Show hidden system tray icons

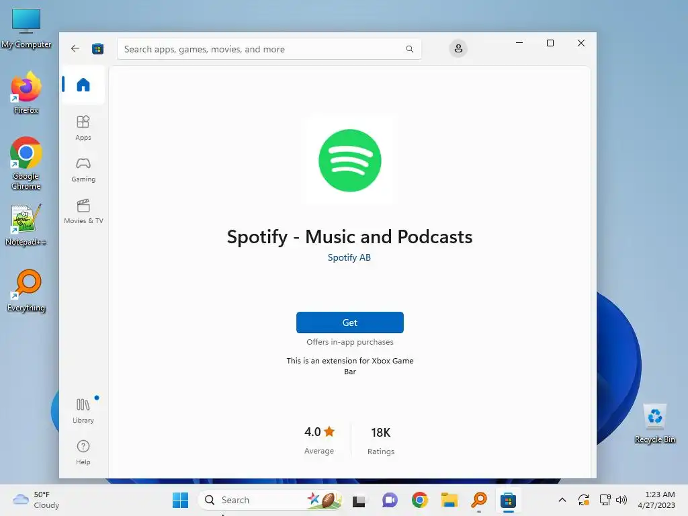click(x=562, y=500)
